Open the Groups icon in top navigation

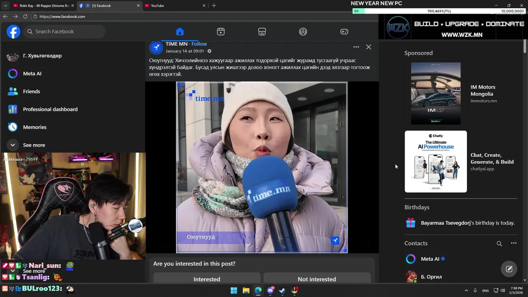pyautogui.click(x=303, y=32)
